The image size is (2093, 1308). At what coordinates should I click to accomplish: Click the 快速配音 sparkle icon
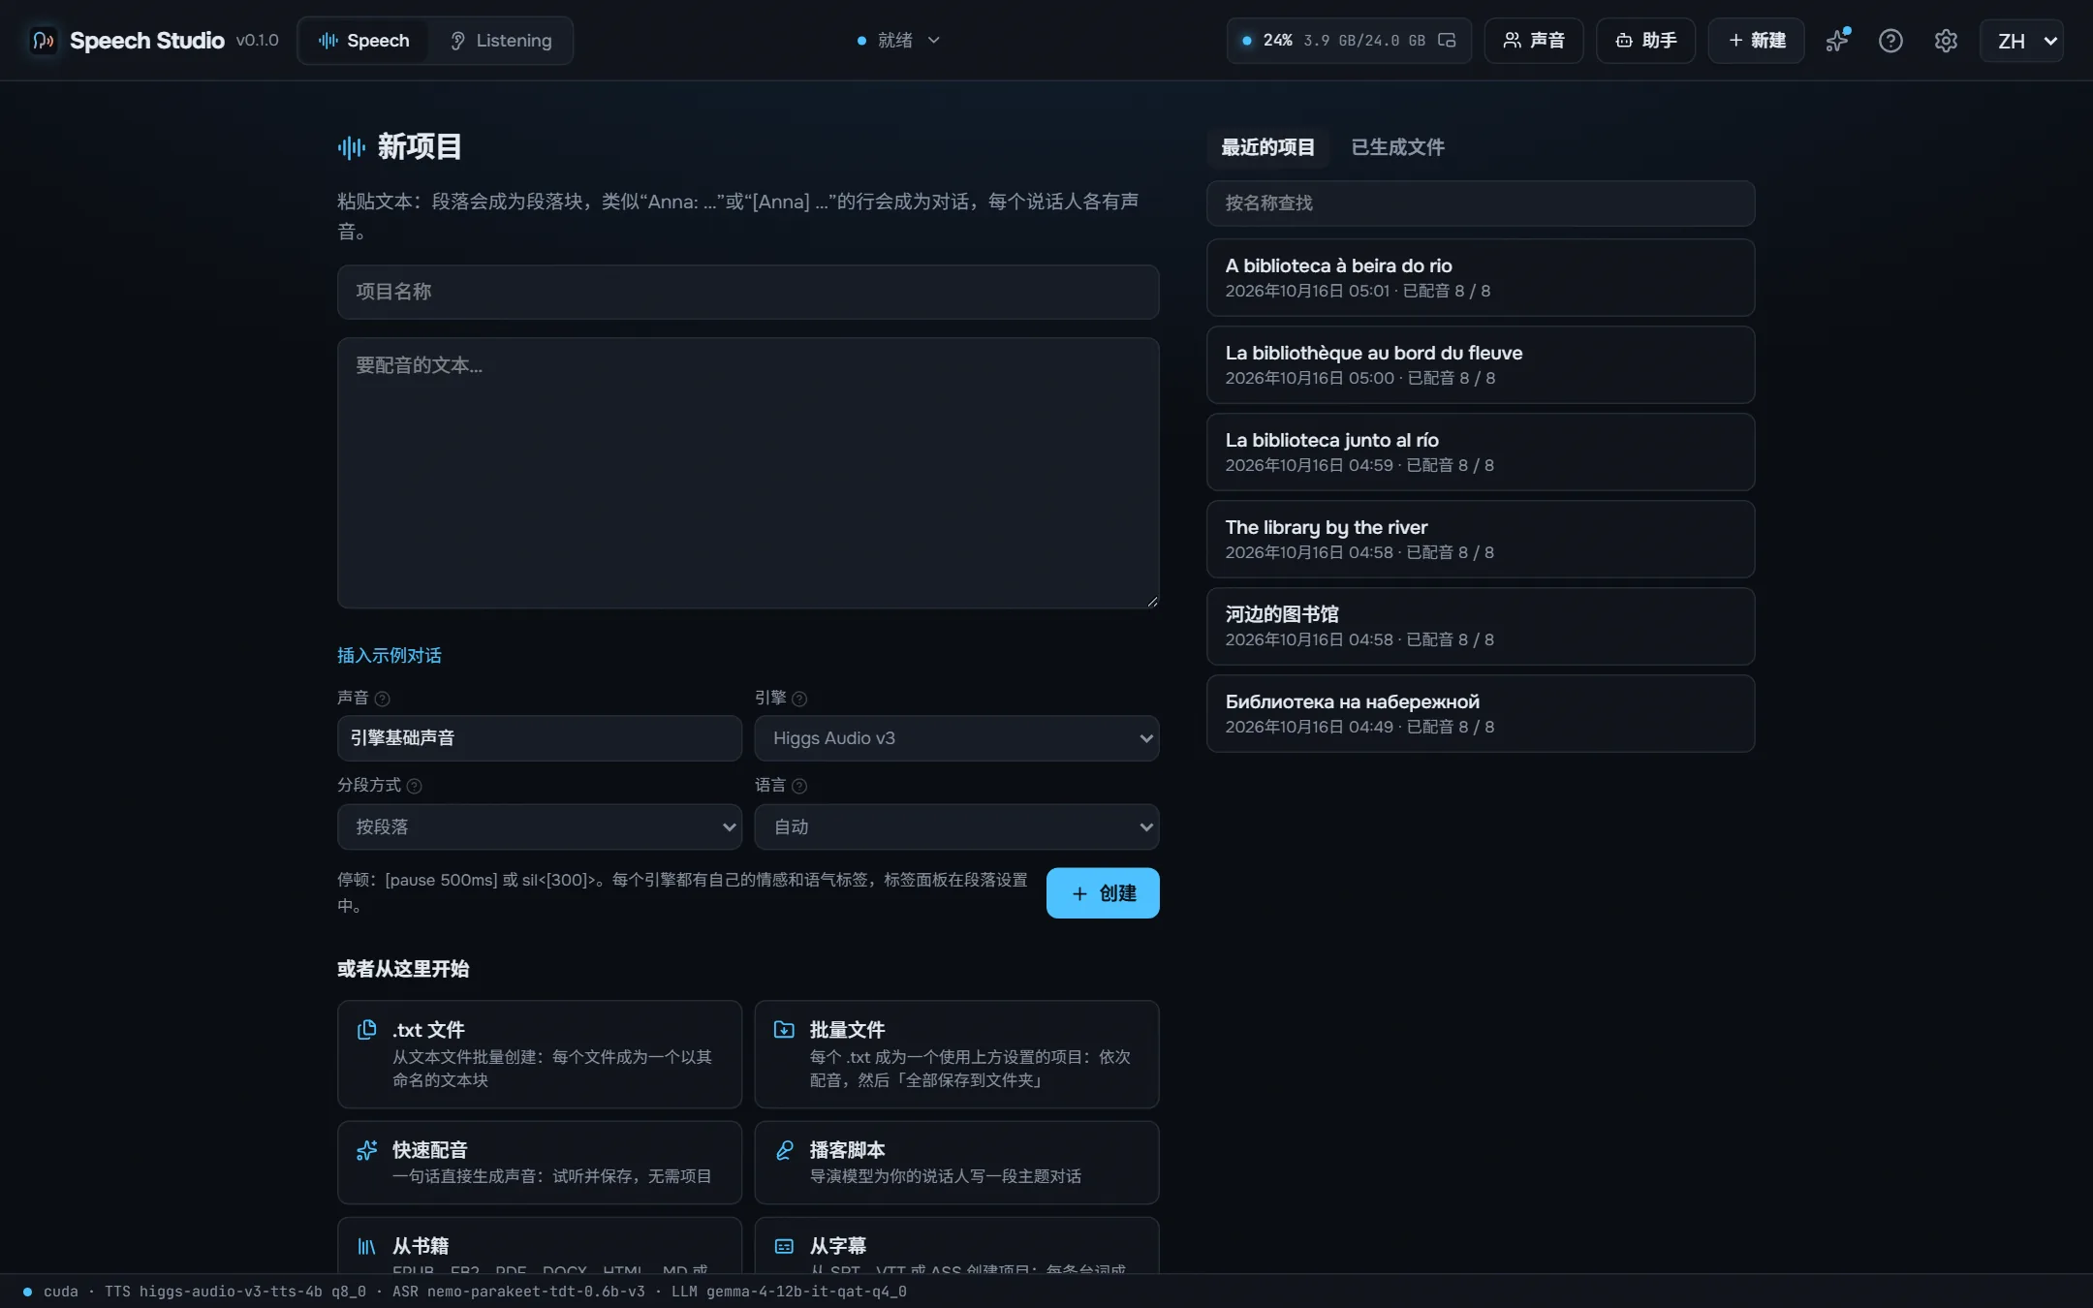[366, 1150]
